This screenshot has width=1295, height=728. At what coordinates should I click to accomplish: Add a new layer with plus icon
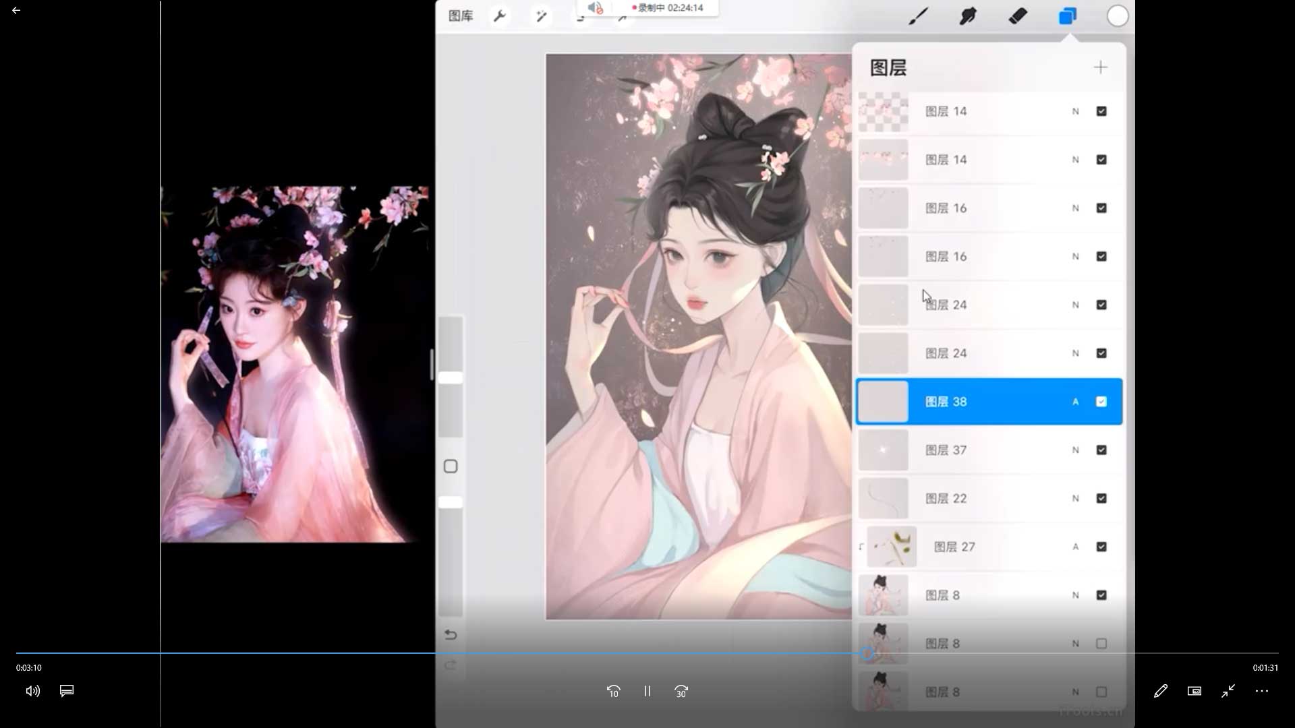pos(1100,67)
